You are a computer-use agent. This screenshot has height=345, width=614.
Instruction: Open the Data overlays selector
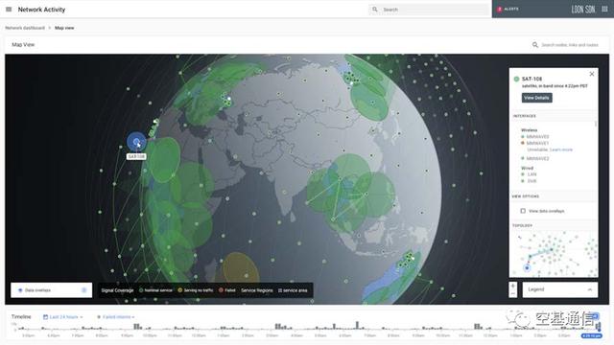51,290
